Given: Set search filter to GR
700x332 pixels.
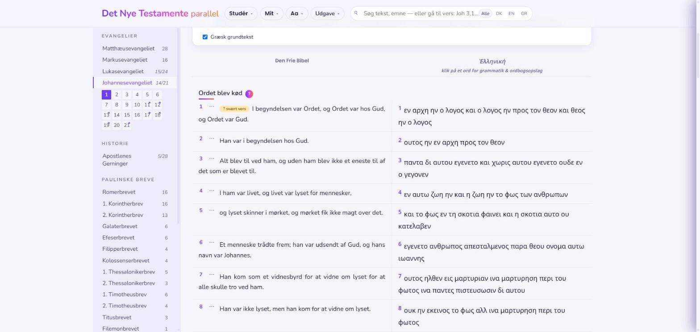Looking at the screenshot, I should click(524, 13).
